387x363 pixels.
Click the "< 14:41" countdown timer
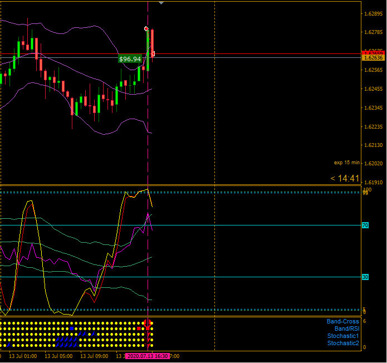click(x=345, y=178)
